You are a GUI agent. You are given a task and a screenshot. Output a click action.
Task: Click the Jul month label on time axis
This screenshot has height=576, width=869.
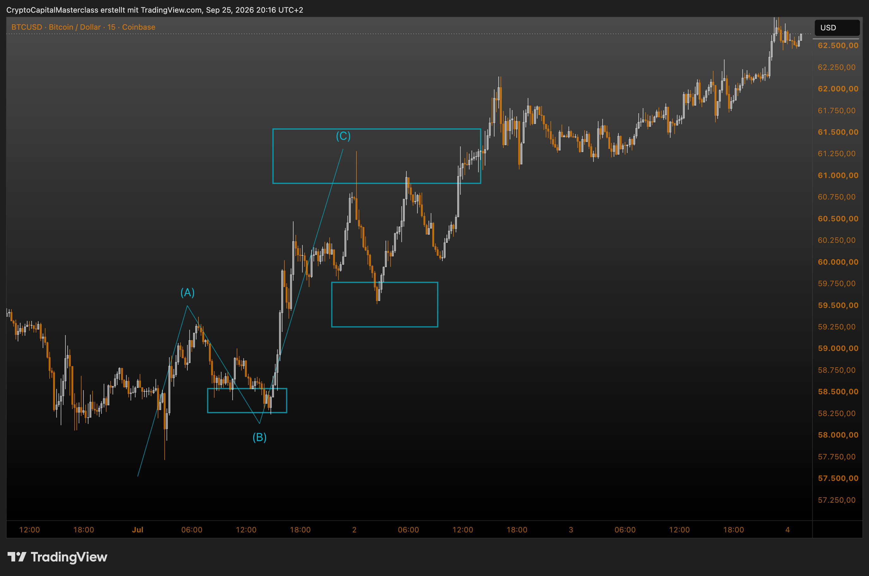[x=138, y=530]
